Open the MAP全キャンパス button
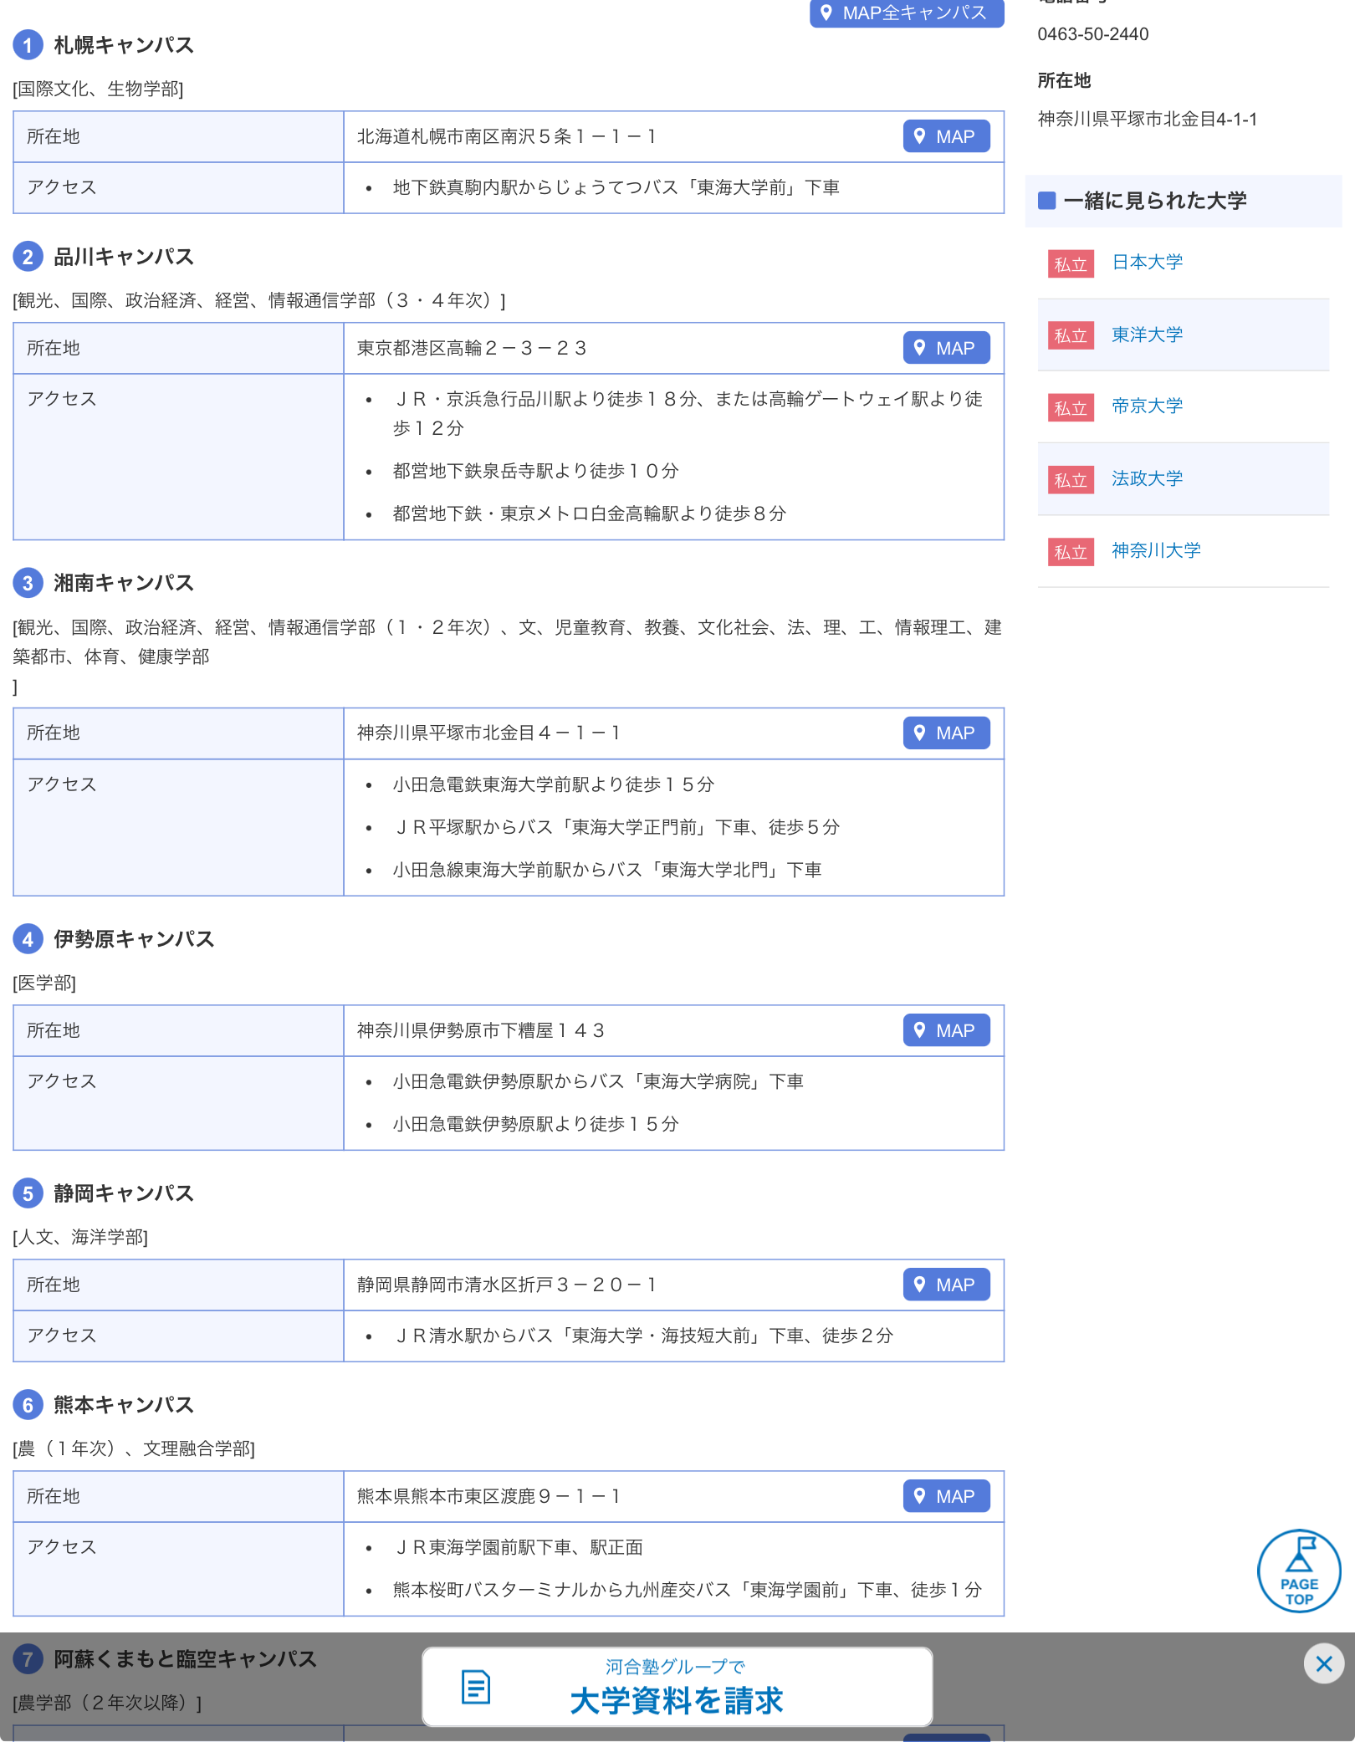The height and width of the screenshot is (1742, 1355). click(907, 13)
